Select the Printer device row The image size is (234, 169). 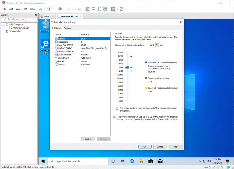coord(82,61)
